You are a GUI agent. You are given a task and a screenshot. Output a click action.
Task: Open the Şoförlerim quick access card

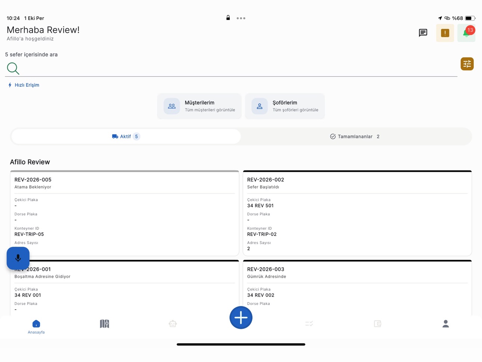(285, 106)
